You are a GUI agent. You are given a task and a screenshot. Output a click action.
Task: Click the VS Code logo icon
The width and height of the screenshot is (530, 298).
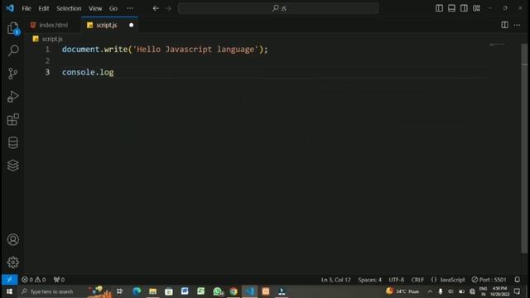tap(10, 7)
